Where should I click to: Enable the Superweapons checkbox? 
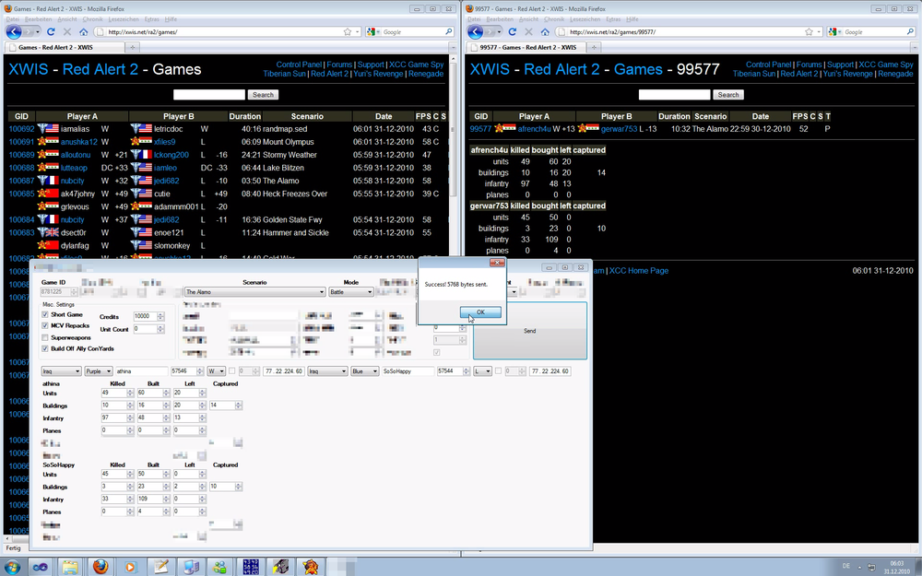(x=44, y=338)
